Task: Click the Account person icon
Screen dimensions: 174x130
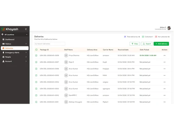Action: 3,61
